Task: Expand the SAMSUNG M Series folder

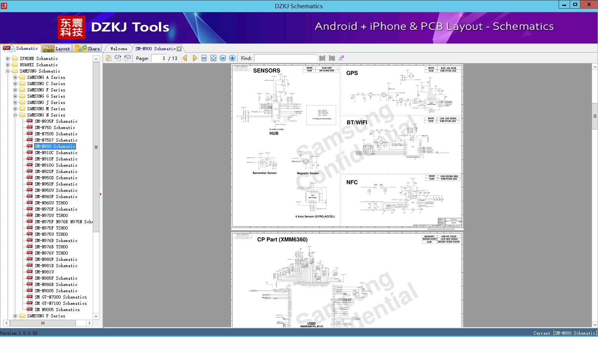Action: click(15, 109)
